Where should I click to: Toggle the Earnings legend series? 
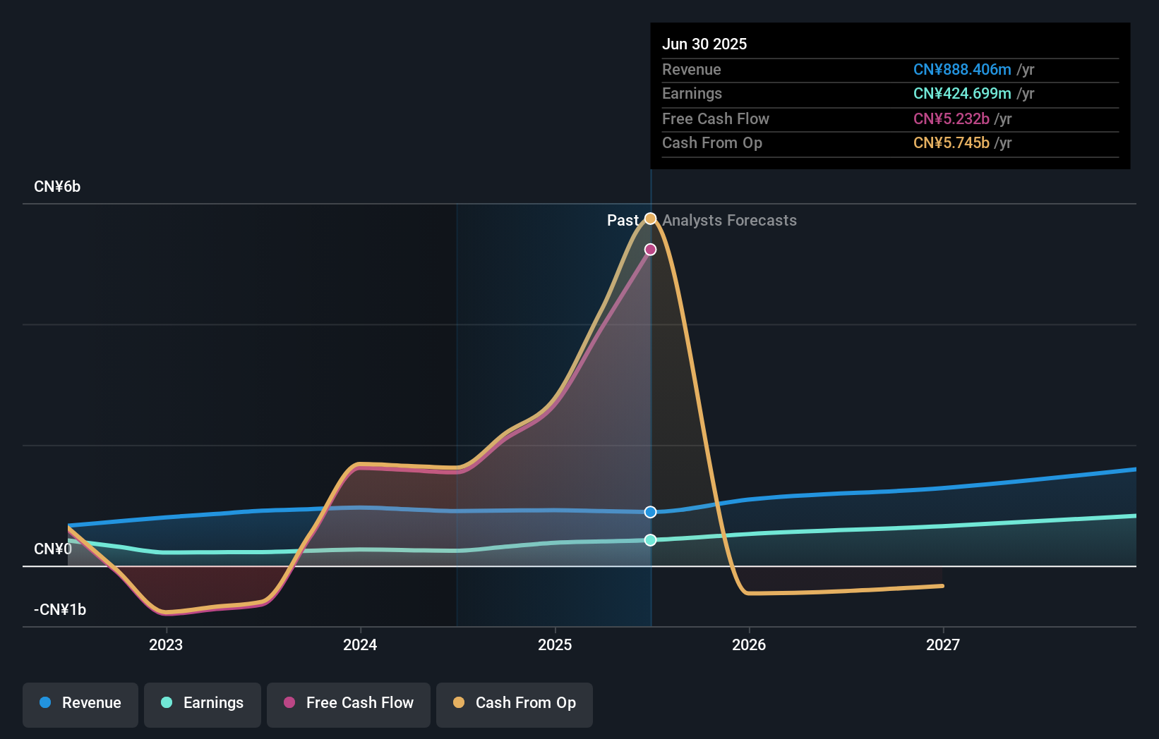click(203, 704)
